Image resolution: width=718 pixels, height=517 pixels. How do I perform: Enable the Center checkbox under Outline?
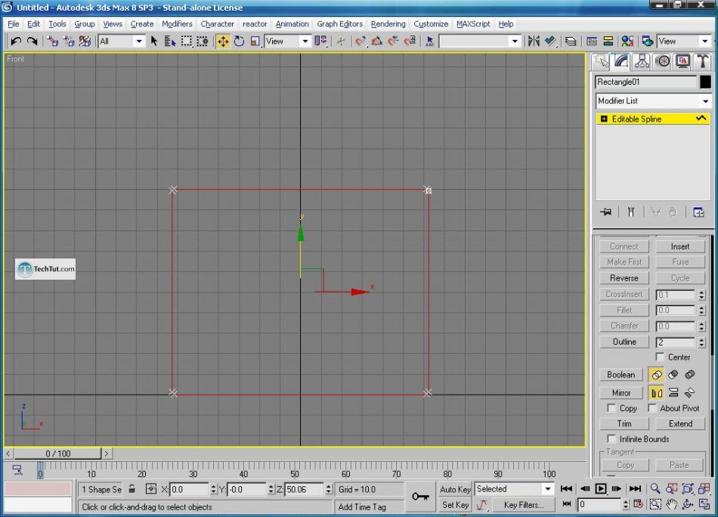(660, 357)
